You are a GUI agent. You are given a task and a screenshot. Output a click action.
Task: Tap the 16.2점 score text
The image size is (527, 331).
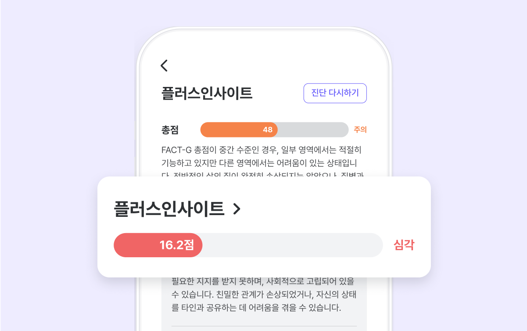176,245
